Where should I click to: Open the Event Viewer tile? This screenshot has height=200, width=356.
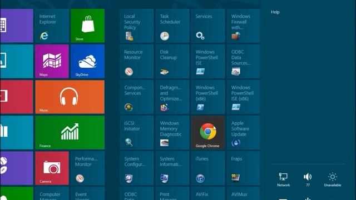click(88, 193)
